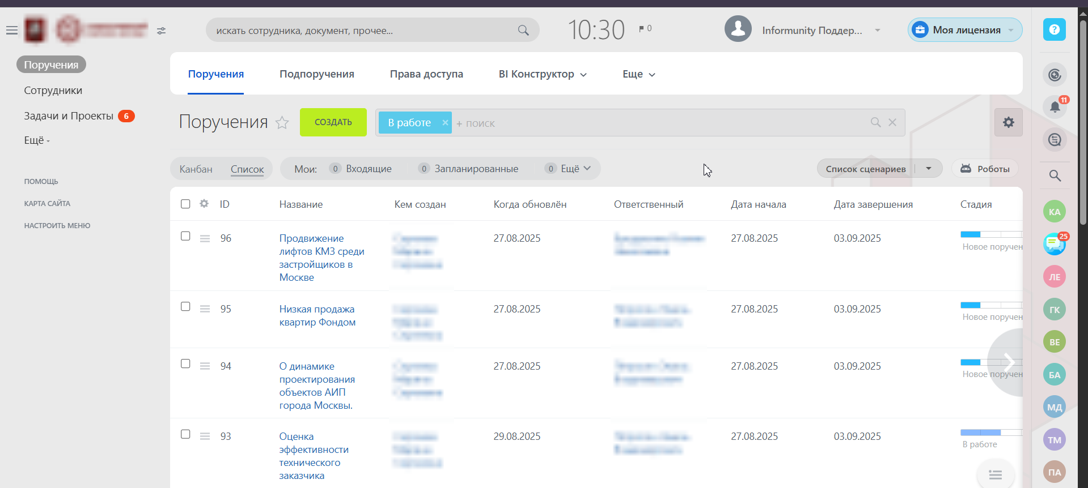The image size is (1088, 488).
Task: Expand counters Ещё dropdown
Action: click(569, 169)
